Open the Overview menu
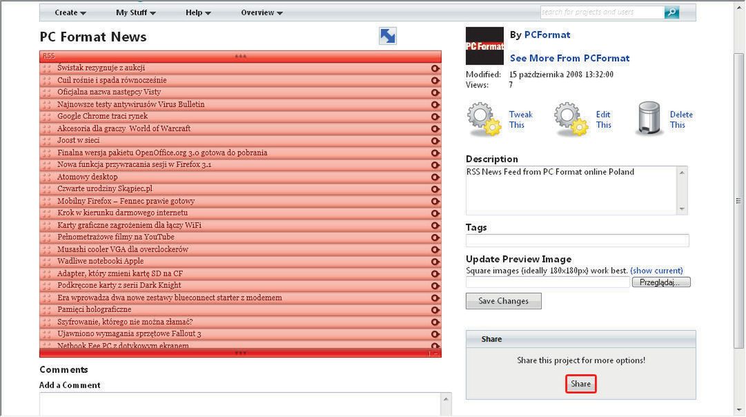The image size is (746, 417). coord(262,13)
